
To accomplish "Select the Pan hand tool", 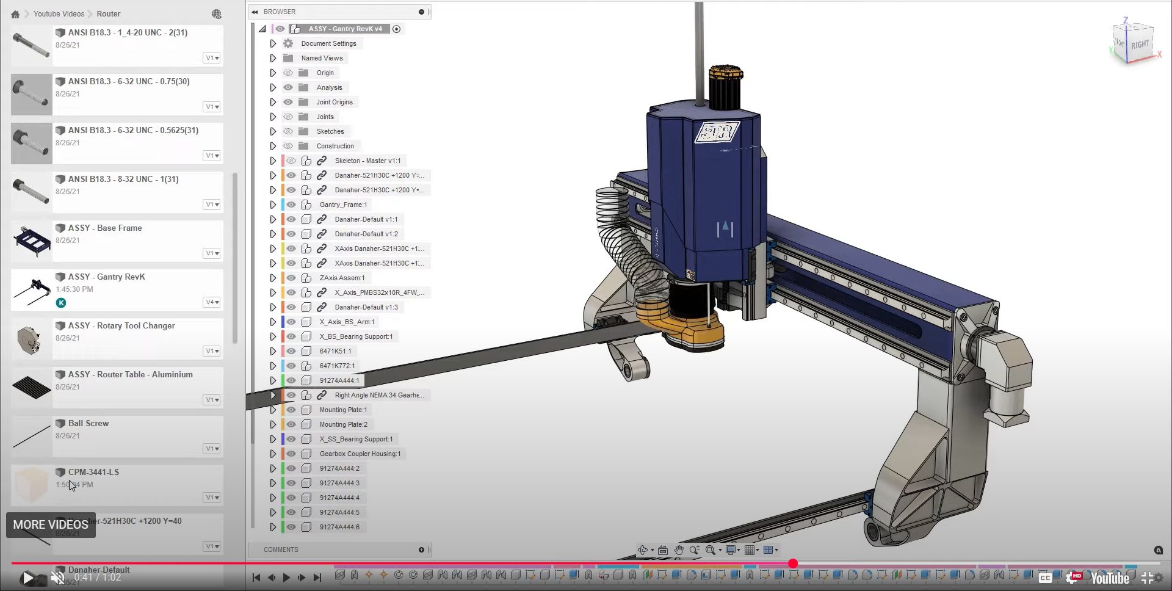I will pos(679,550).
